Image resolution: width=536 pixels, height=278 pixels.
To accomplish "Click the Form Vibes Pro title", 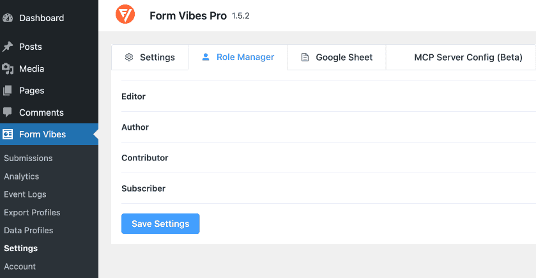I will (x=188, y=16).
